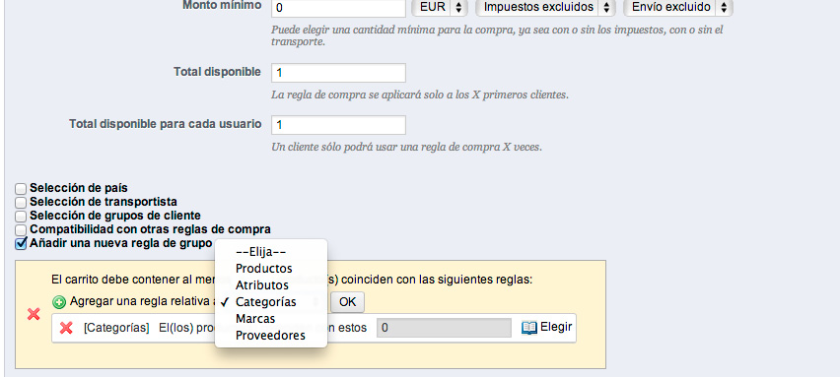Open the Impuestos excluidos dropdown
840x377 pixels.
pos(546,8)
